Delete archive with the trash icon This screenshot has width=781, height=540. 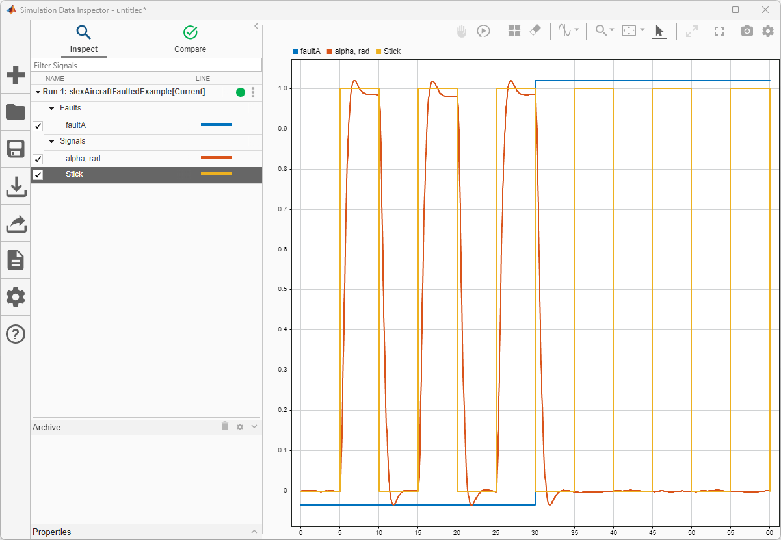[225, 426]
